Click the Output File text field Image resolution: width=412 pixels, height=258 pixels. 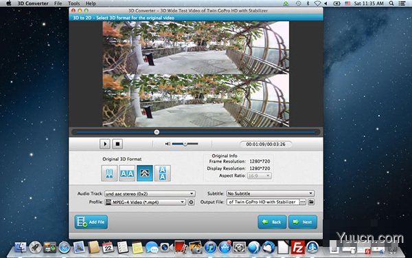click(x=263, y=202)
